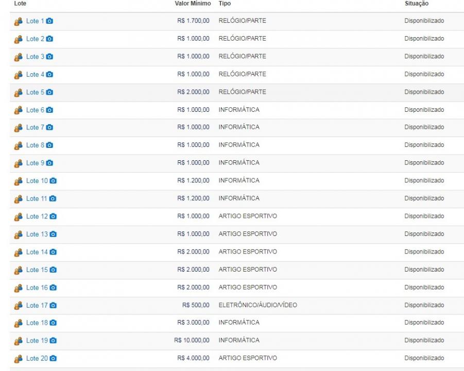
Task: Click the Tipo column header
Action: point(225,4)
